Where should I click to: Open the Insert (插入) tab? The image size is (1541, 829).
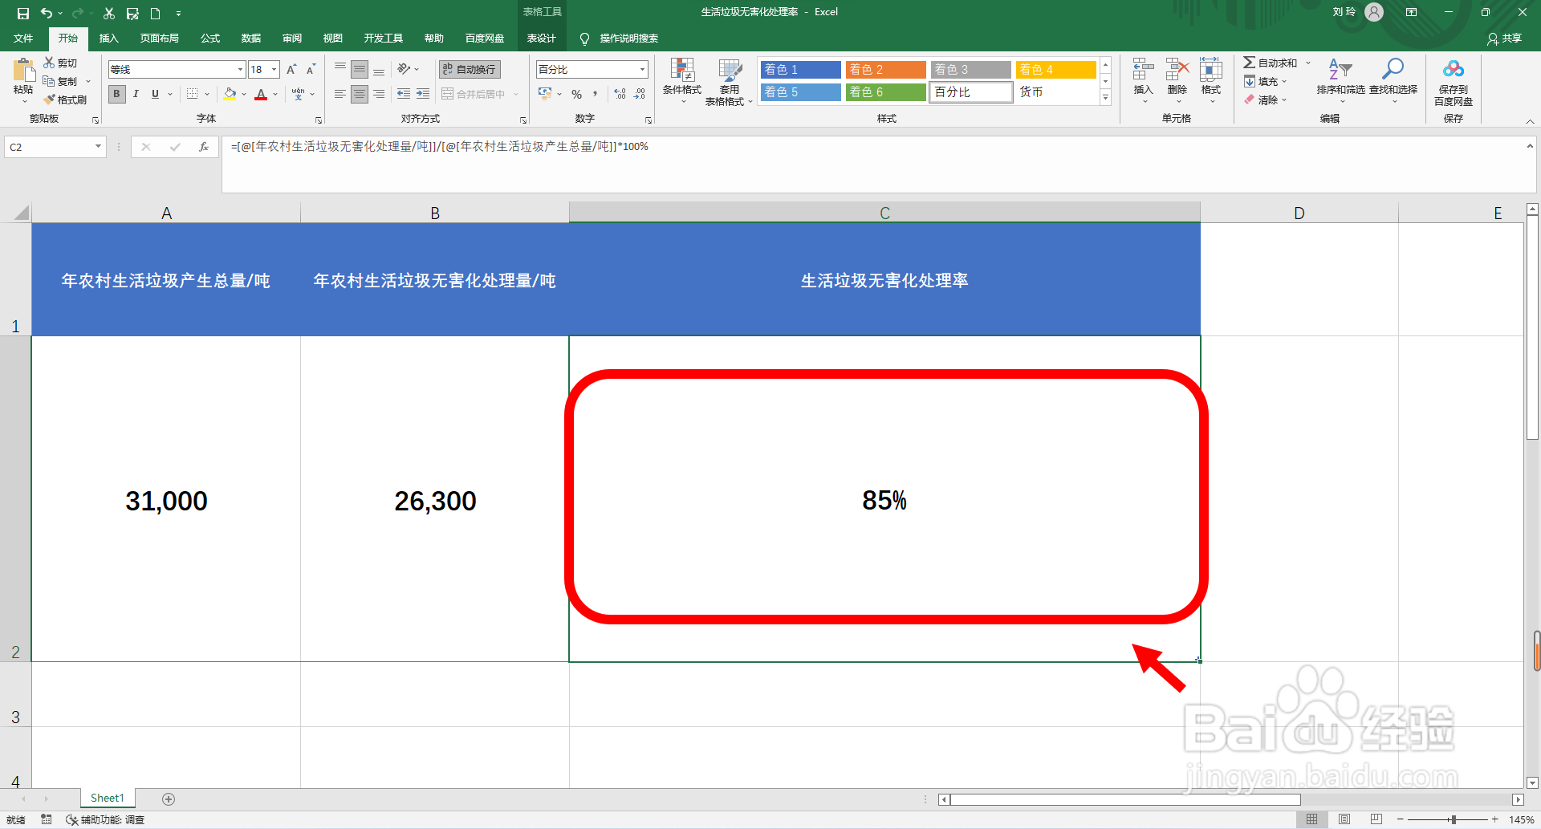pos(108,39)
